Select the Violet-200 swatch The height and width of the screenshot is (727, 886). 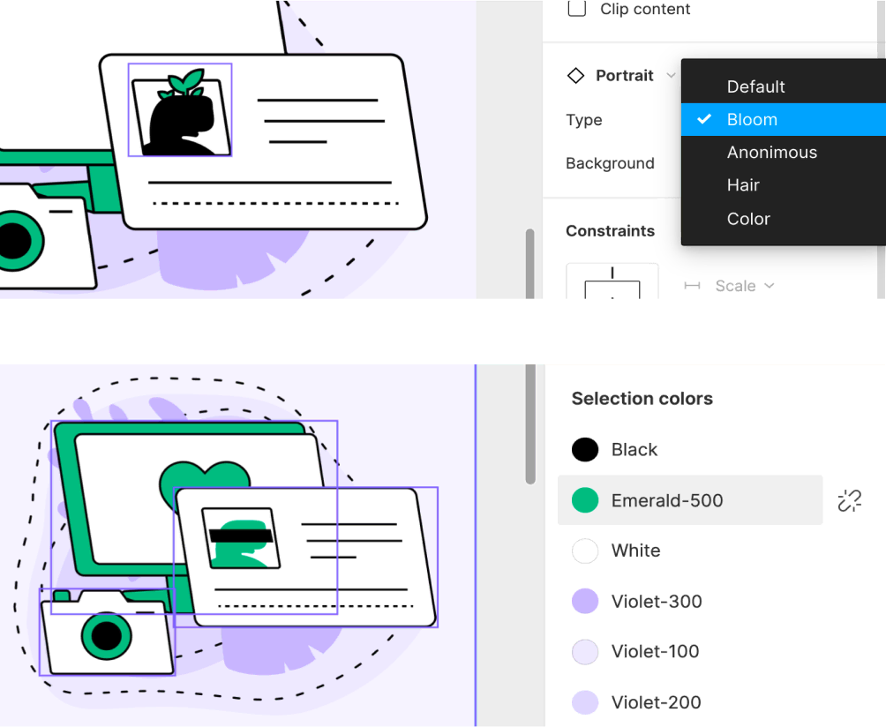(x=584, y=702)
